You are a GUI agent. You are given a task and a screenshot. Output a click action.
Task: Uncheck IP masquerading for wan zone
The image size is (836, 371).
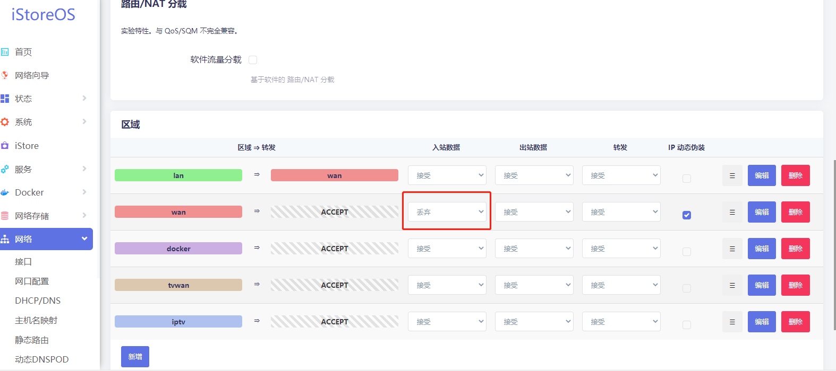coord(687,215)
